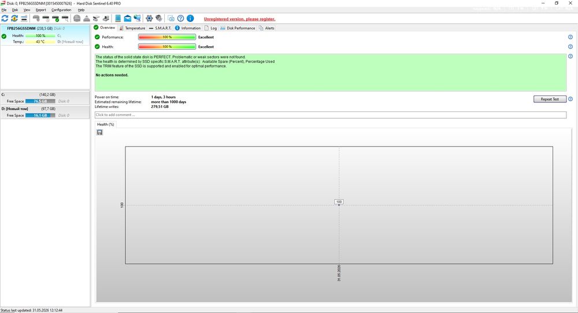Click the help icon next to Performance row

point(570,37)
